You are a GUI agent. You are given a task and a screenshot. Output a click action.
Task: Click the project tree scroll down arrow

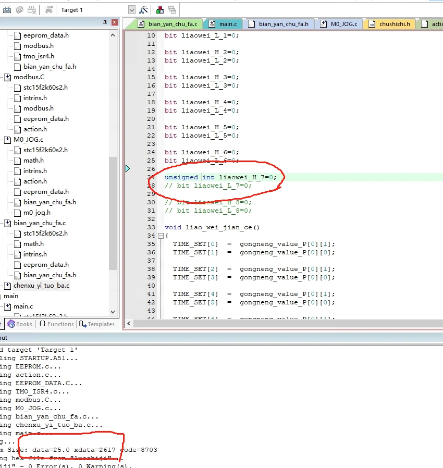113,312
